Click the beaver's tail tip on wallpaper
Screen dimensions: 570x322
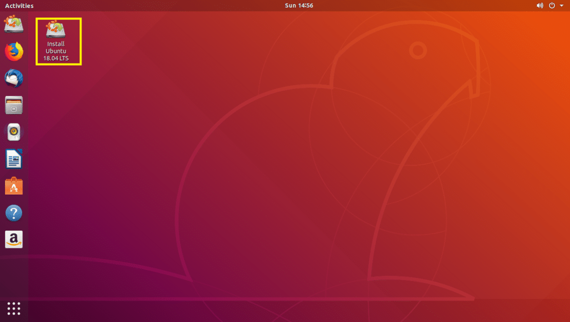click(35, 257)
